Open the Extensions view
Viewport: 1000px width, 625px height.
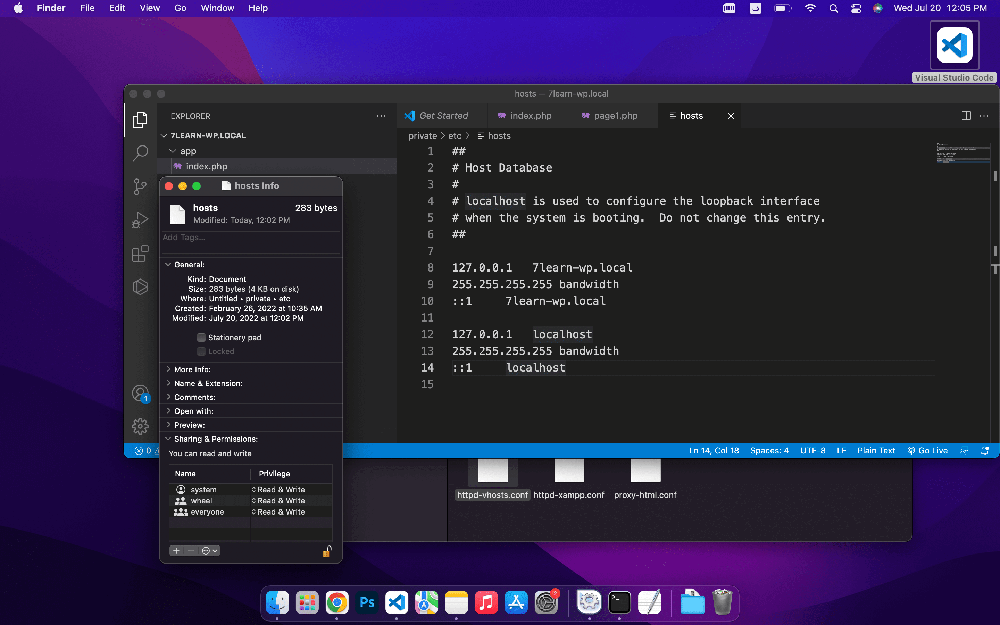(x=140, y=253)
